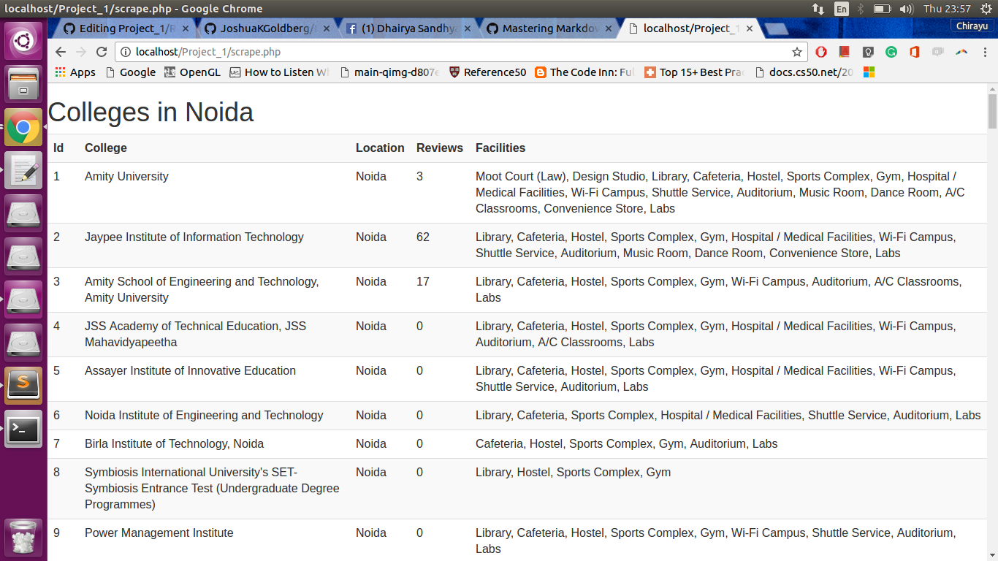Go back using the browser back arrow

pos(61,52)
